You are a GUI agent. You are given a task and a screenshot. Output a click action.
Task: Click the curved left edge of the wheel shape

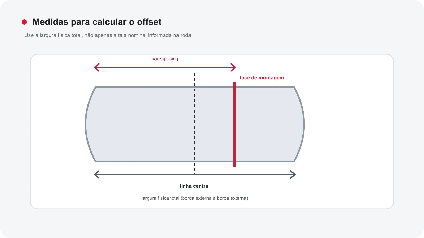86,124
